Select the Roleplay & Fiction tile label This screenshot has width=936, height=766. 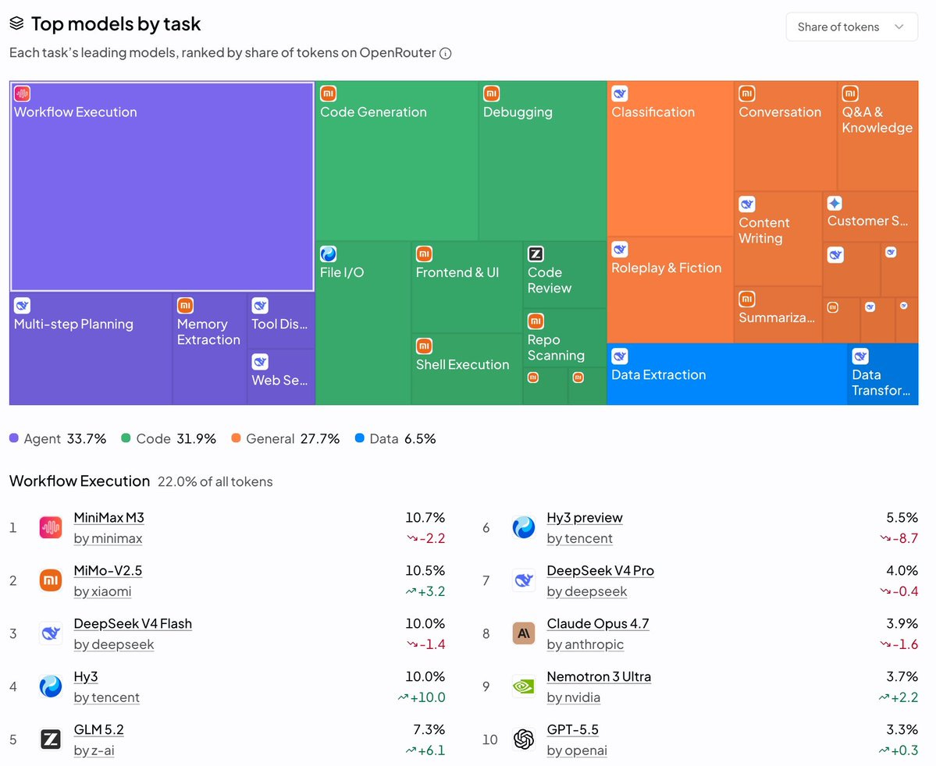(x=666, y=268)
